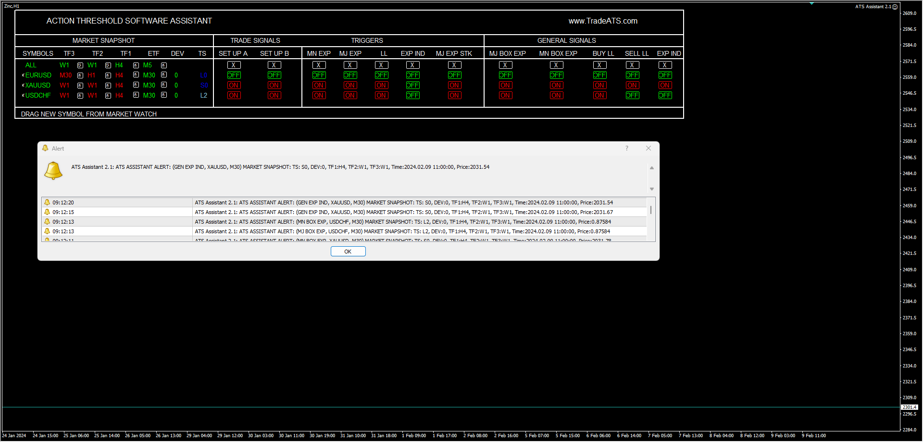
Task: Remove EURUSD symbol with its small x icon
Action: tap(23, 76)
